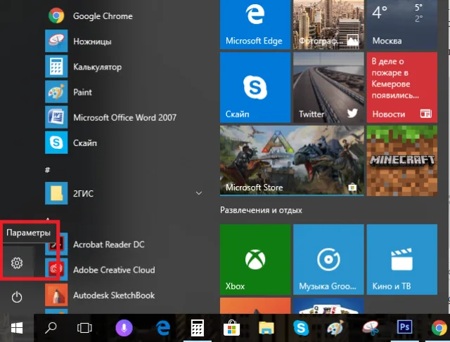Open the Microsoft Edge tile
450x342 pixels.
pos(255,24)
